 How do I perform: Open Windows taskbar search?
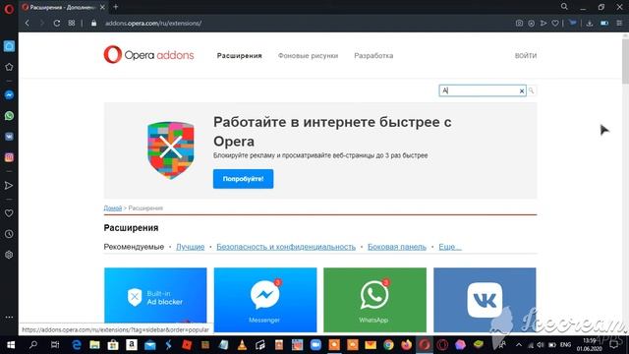click(x=33, y=345)
